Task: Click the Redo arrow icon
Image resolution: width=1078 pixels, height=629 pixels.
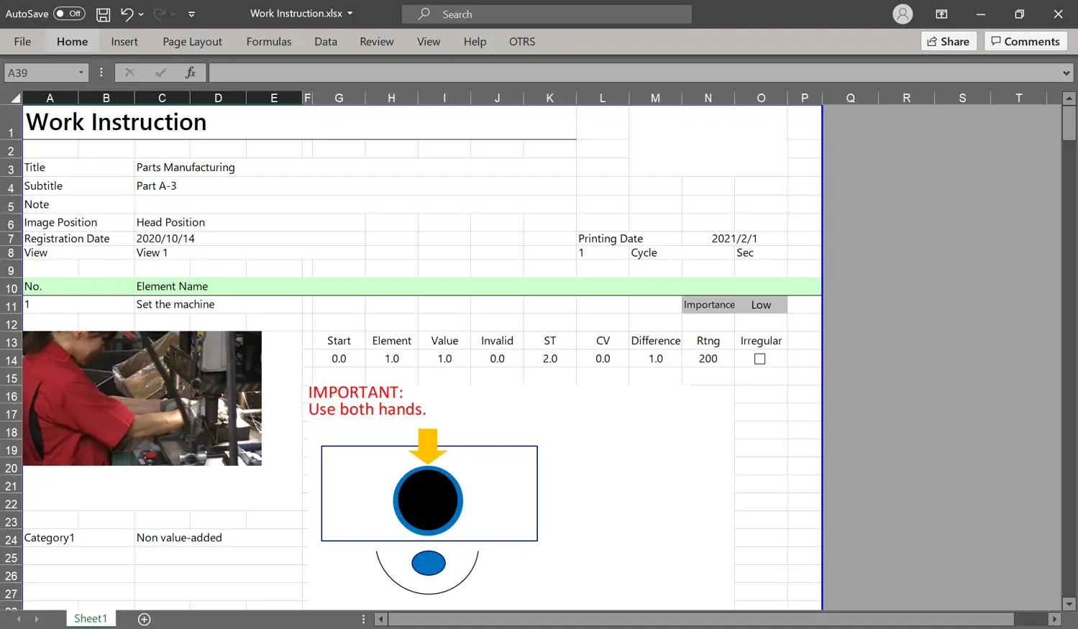Action: (160, 14)
